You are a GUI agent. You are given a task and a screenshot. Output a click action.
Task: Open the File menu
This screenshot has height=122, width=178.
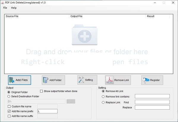tap(5, 8)
